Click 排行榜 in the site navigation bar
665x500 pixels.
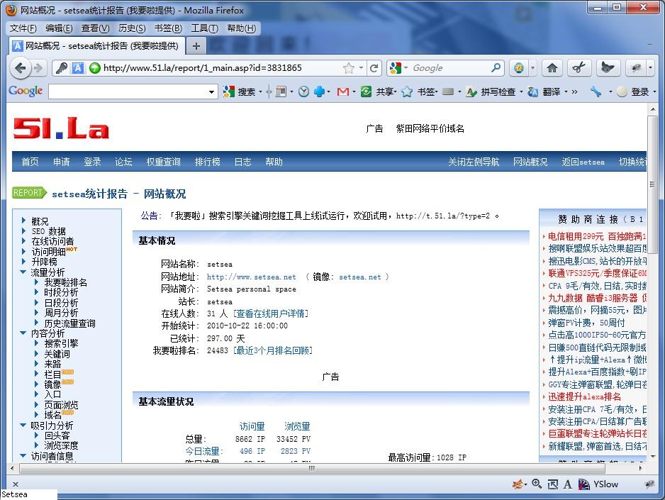point(208,162)
